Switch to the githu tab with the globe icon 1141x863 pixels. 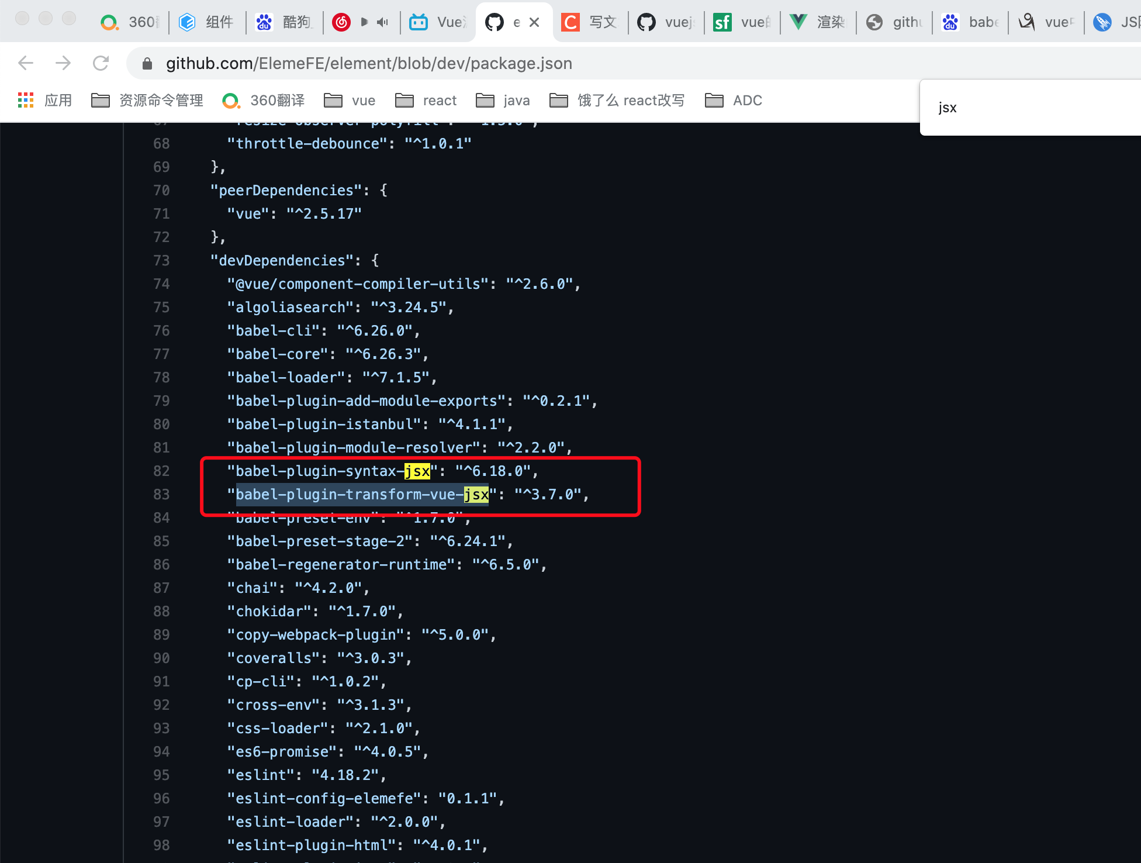click(x=893, y=22)
